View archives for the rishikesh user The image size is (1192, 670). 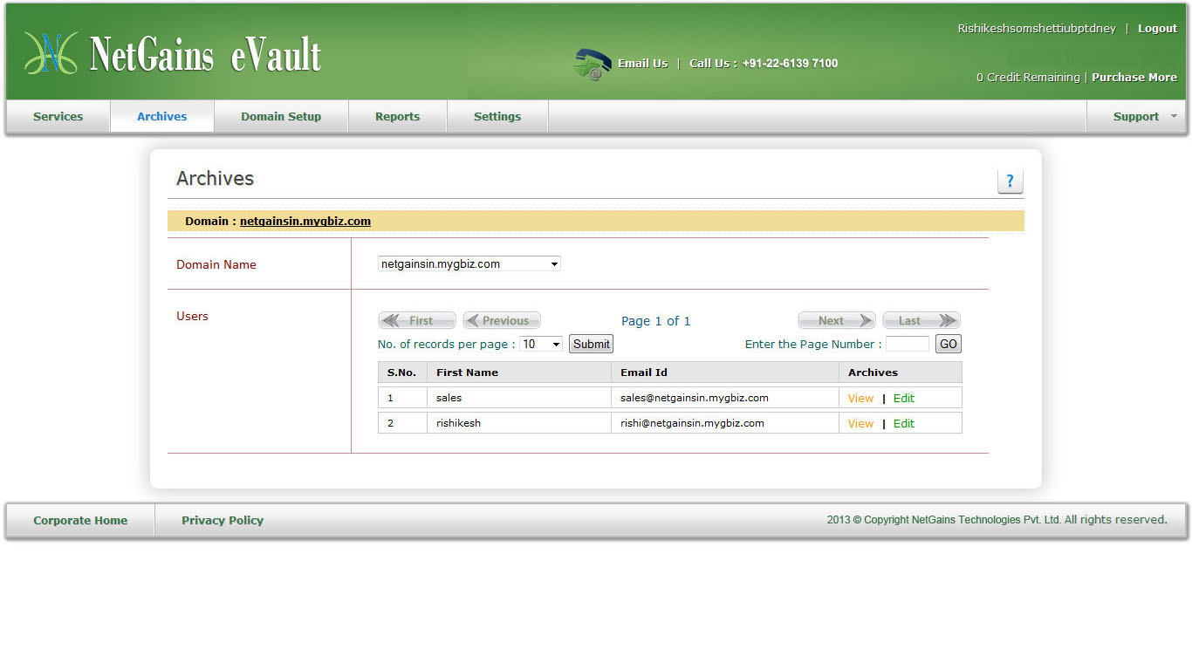pos(860,423)
